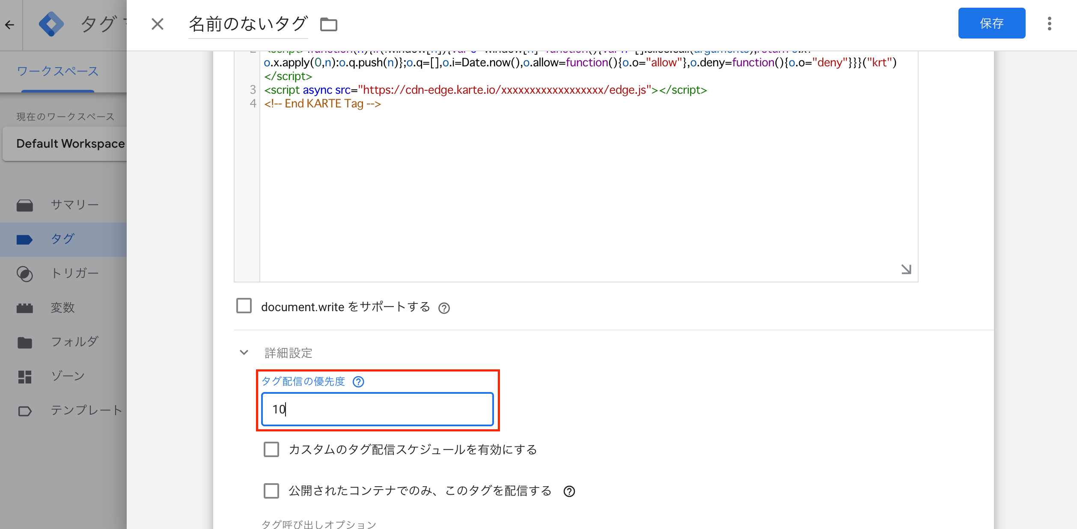The image size is (1077, 529).
Task: Open 変数 in the sidebar
Action: click(63, 308)
